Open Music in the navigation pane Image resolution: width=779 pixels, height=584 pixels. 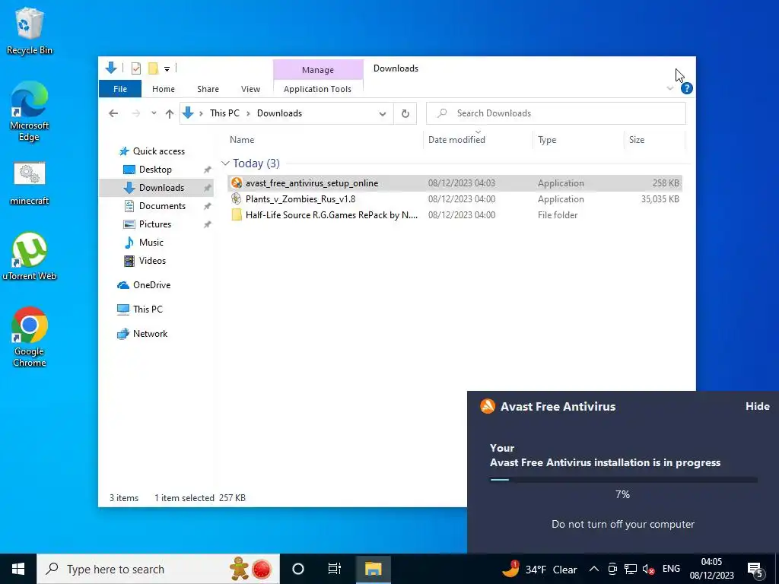(151, 243)
